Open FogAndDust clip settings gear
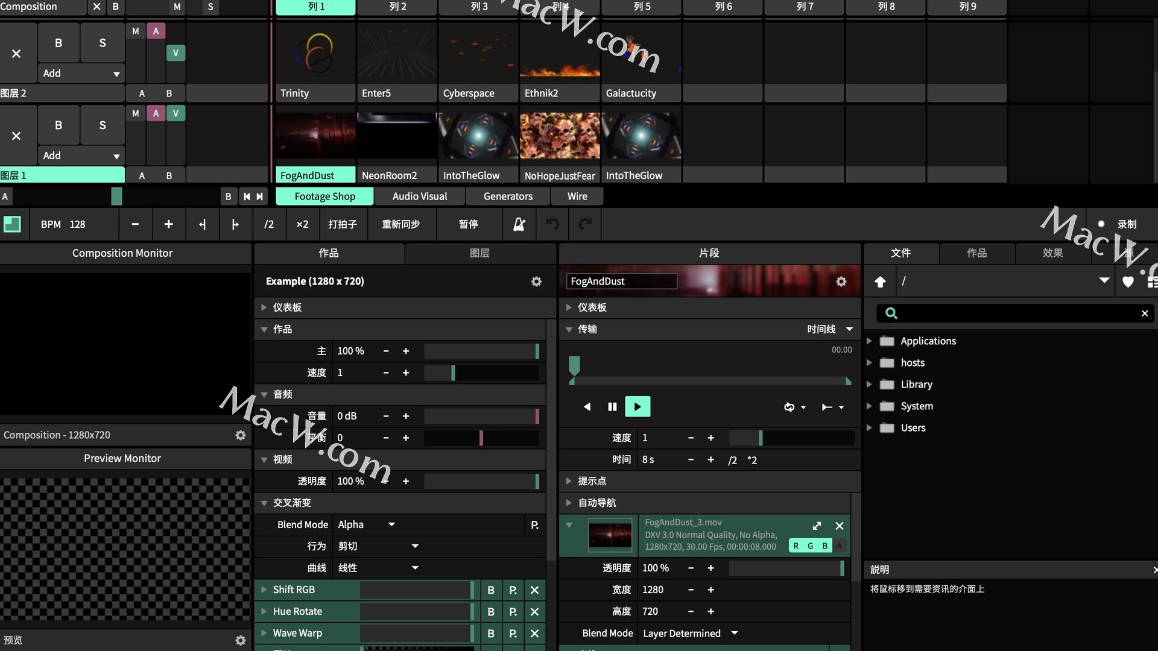This screenshot has width=1158, height=651. (x=841, y=281)
